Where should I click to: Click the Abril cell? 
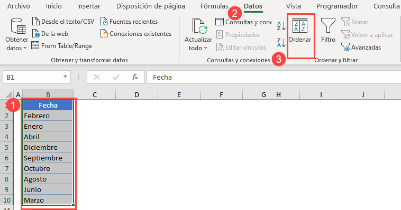[x=48, y=137]
